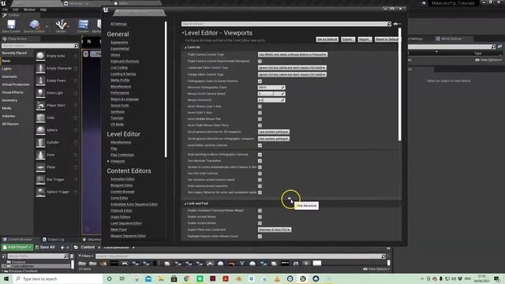This screenshot has height=284, width=505.
Task: Adjust Mouse Sensitivity slider field
Action: [271, 100]
